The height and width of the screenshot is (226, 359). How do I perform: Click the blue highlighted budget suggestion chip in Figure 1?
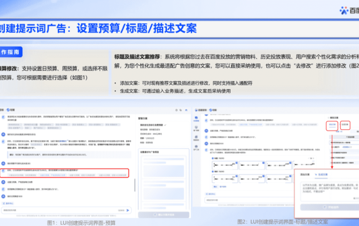click(52, 175)
